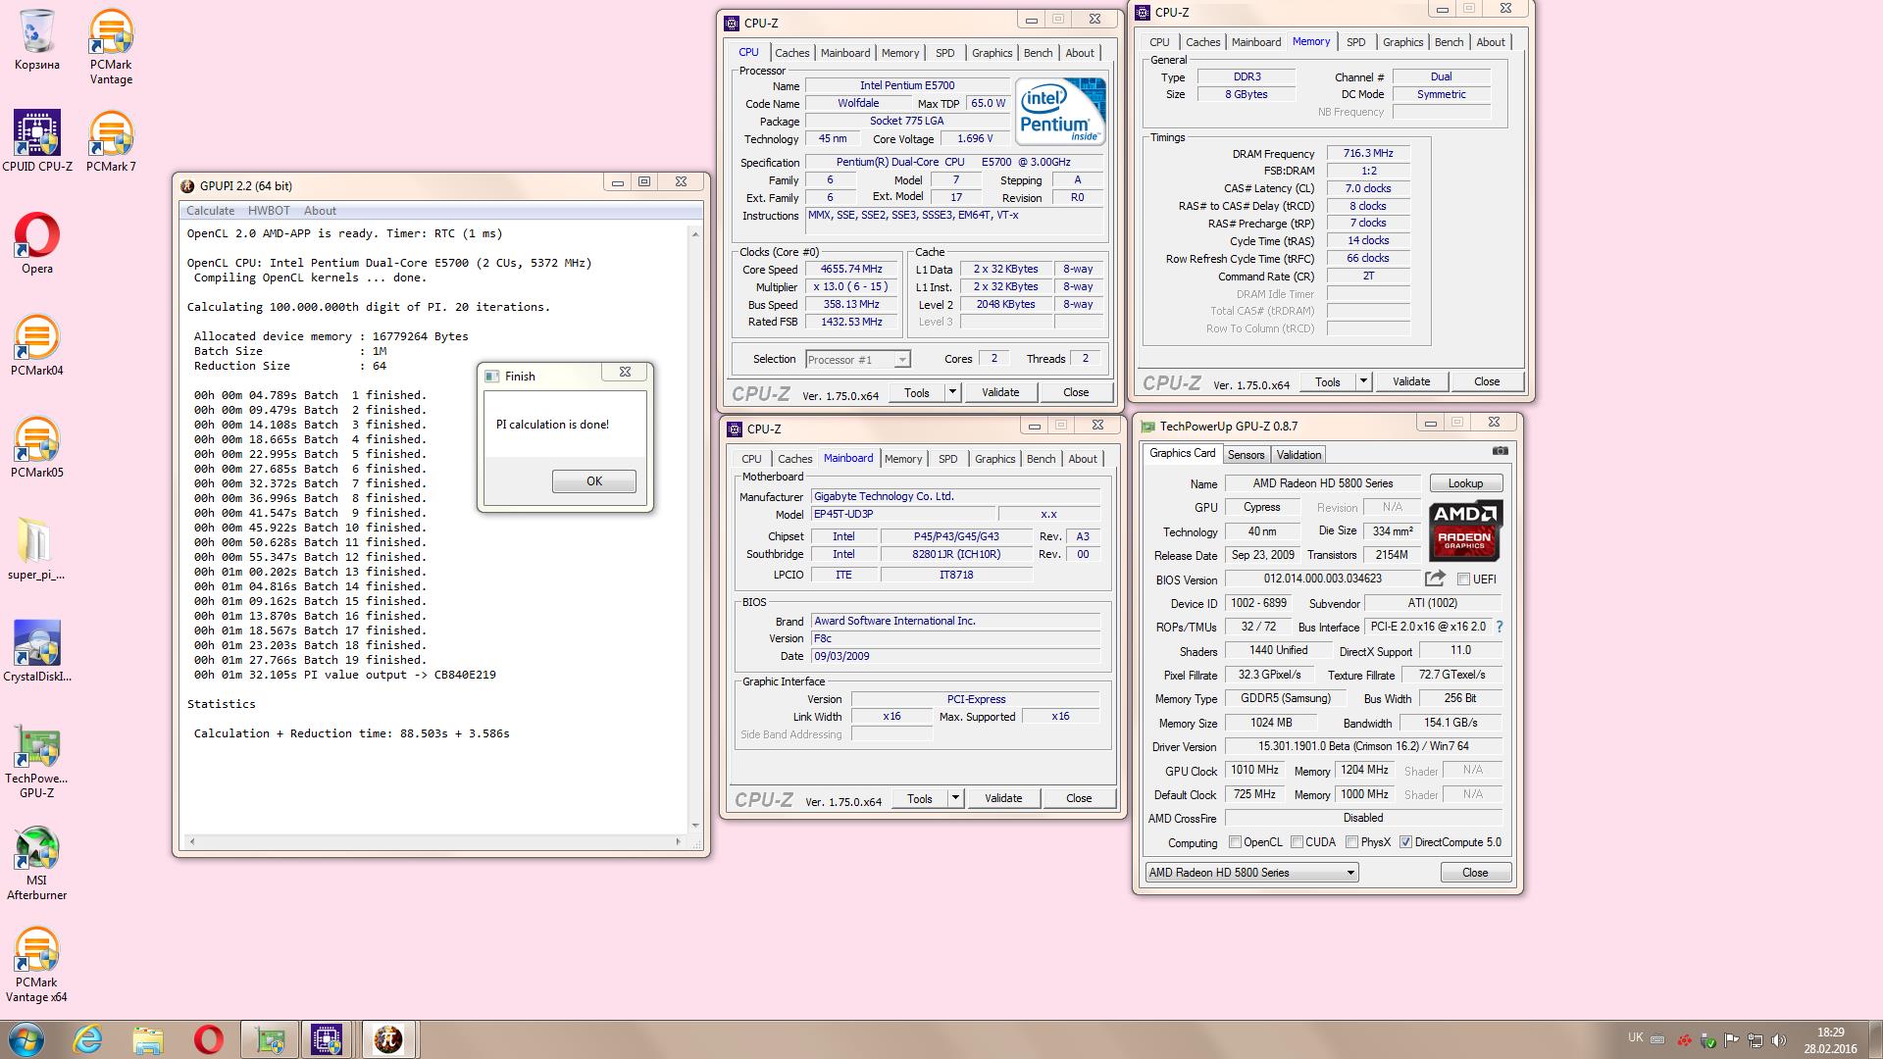Launch Internet Explorer from the taskbar
The image size is (1883, 1059).
[x=88, y=1039]
